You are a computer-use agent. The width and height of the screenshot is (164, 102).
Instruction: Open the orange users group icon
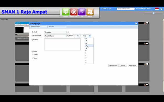pos(90,12)
